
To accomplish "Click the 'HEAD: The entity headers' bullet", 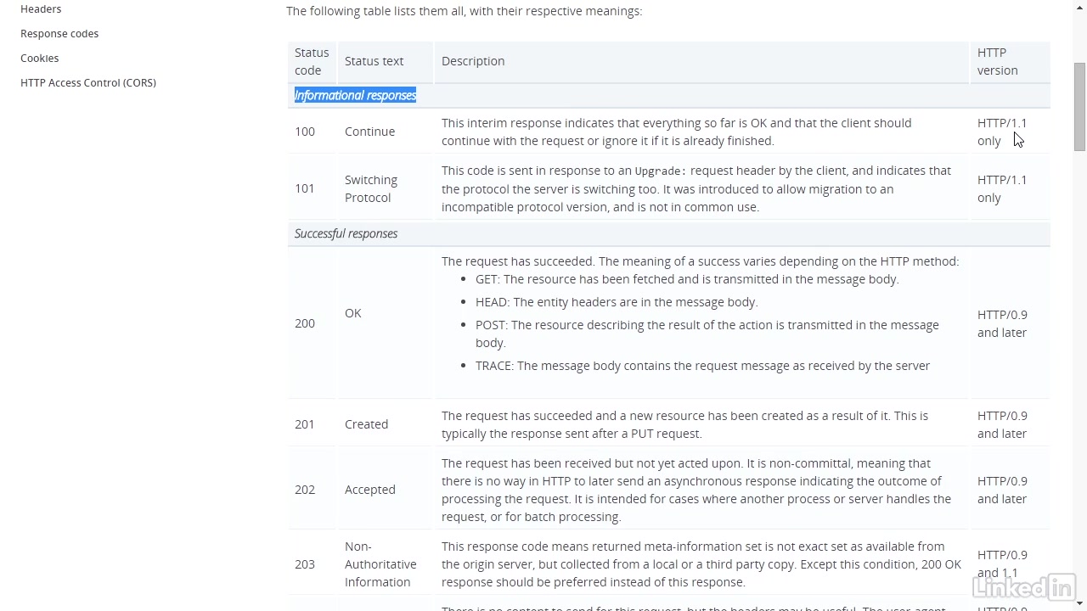I will coord(617,302).
